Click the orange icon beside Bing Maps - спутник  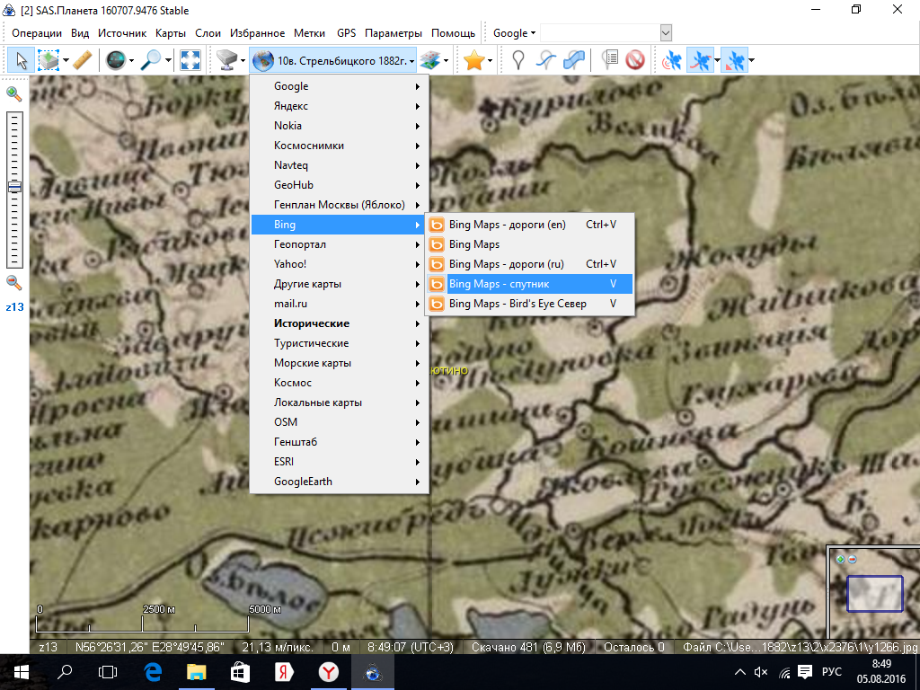click(437, 284)
